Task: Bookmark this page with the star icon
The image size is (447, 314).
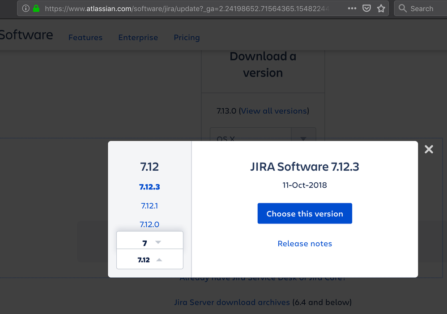Action: pos(381,8)
